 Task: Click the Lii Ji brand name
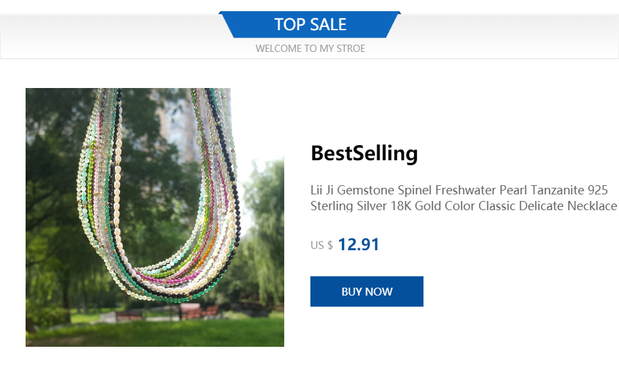click(322, 190)
